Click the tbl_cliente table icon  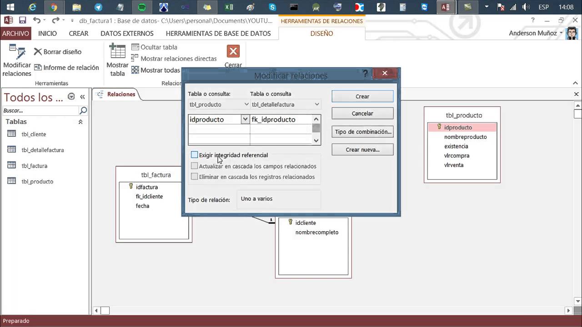pos(12,134)
